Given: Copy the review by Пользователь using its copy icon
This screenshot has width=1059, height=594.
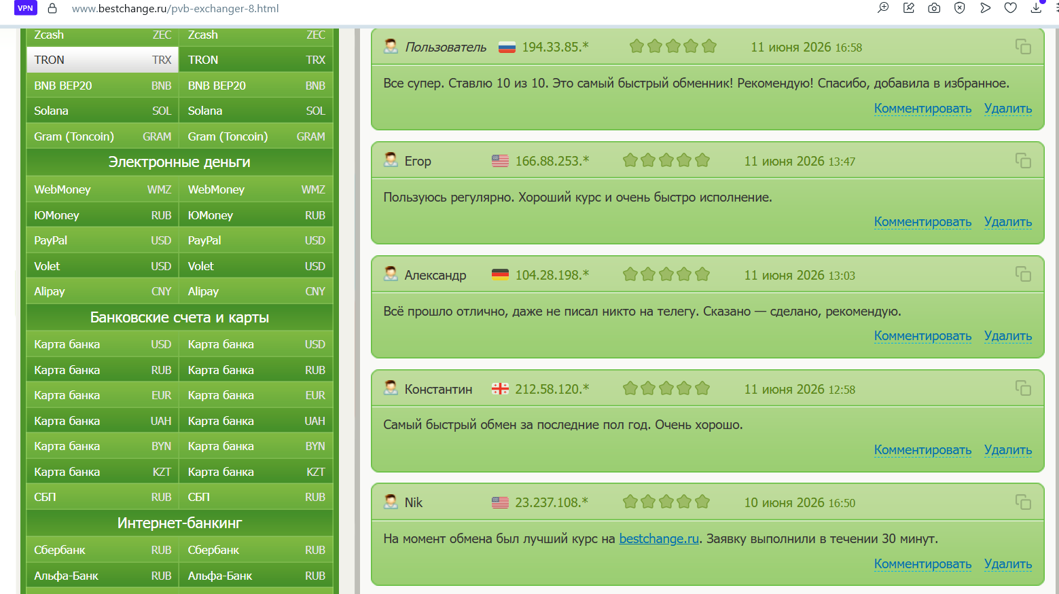Looking at the screenshot, I should 1023,46.
